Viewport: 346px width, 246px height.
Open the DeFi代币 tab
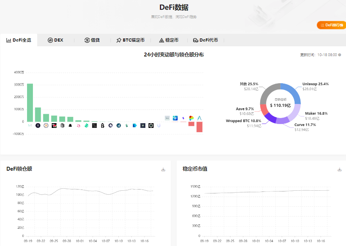[206, 40]
